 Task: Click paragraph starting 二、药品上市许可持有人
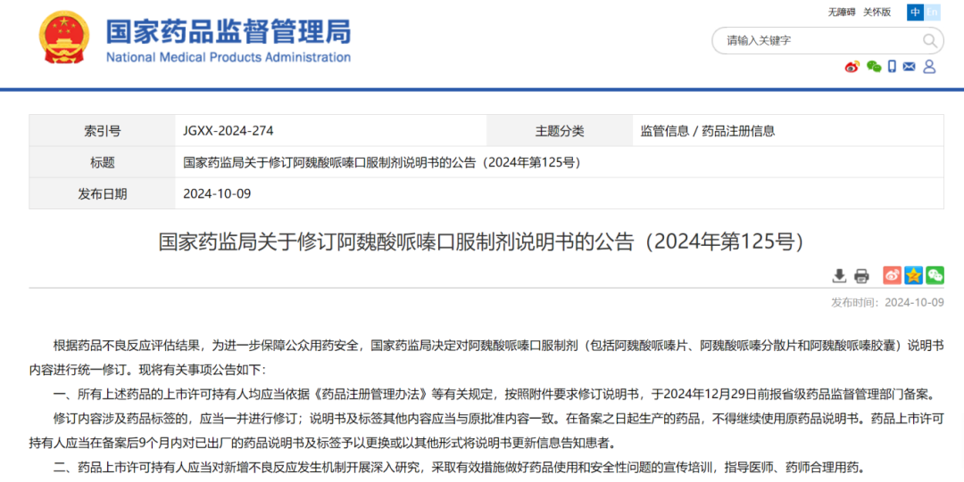(460, 467)
